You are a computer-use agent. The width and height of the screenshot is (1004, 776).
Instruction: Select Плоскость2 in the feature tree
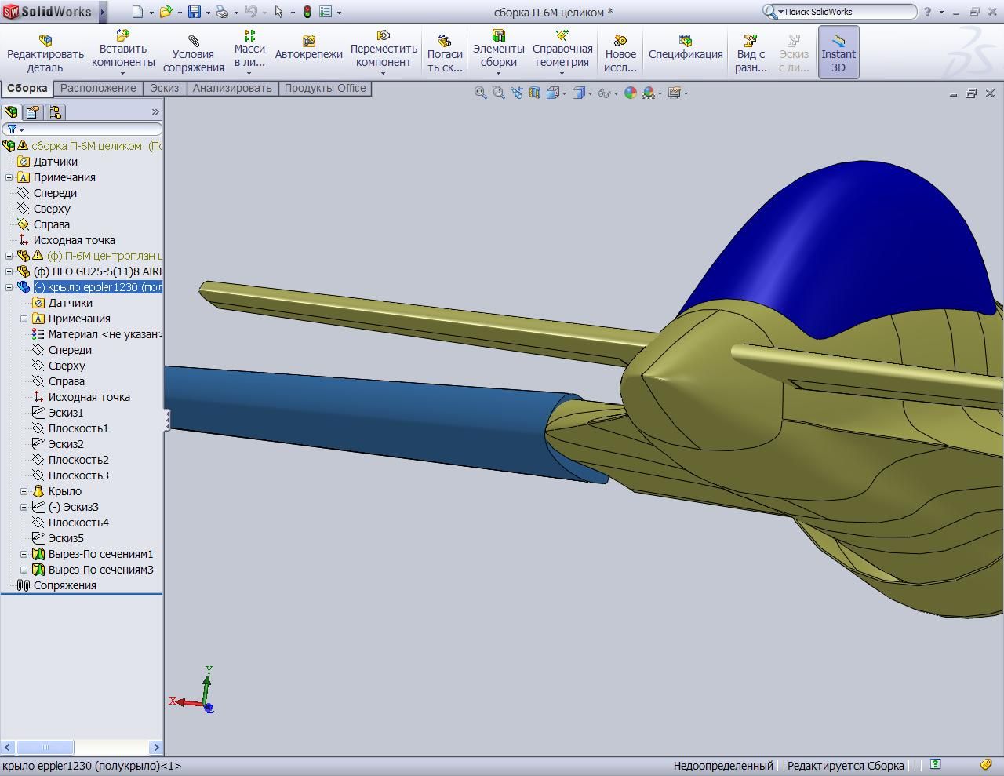(78, 460)
